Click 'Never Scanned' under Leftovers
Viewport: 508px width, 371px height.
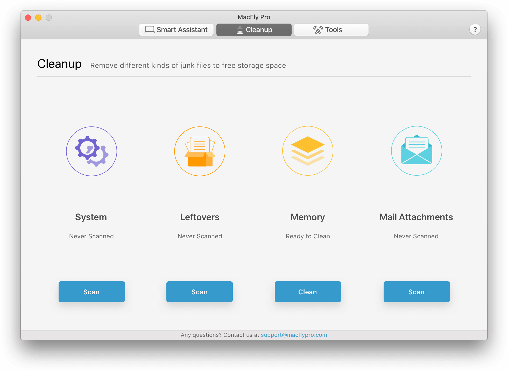pos(200,236)
